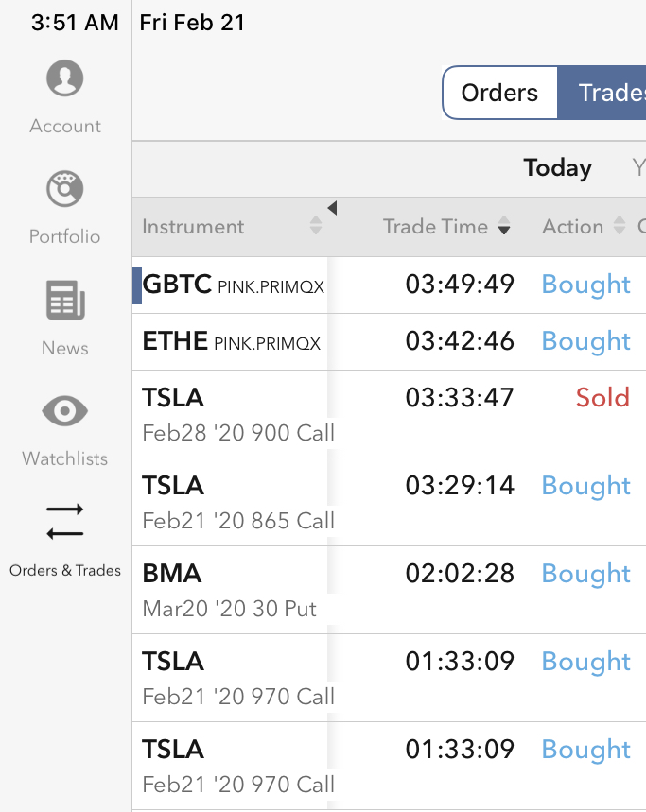Screen dimensions: 646x812
Task: Sort by Instrument column arrows
Action: click(x=316, y=227)
